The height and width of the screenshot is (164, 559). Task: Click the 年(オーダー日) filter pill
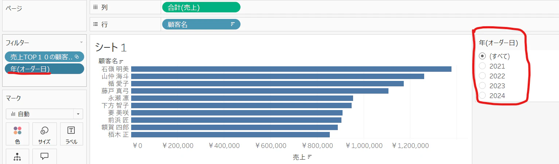coord(44,69)
